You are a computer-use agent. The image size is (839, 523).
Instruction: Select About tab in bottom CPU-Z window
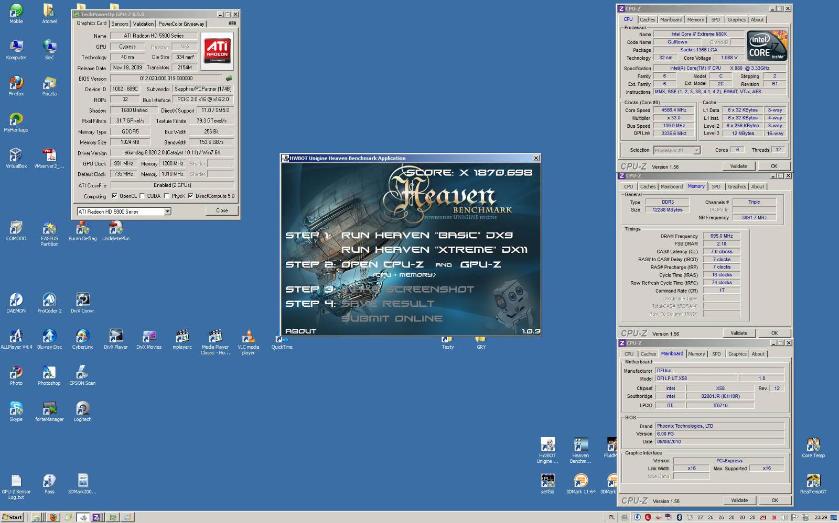758,354
